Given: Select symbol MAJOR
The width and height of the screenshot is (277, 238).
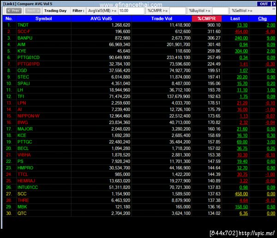Looking at the screenshot, I should click(x=25, y=129).
